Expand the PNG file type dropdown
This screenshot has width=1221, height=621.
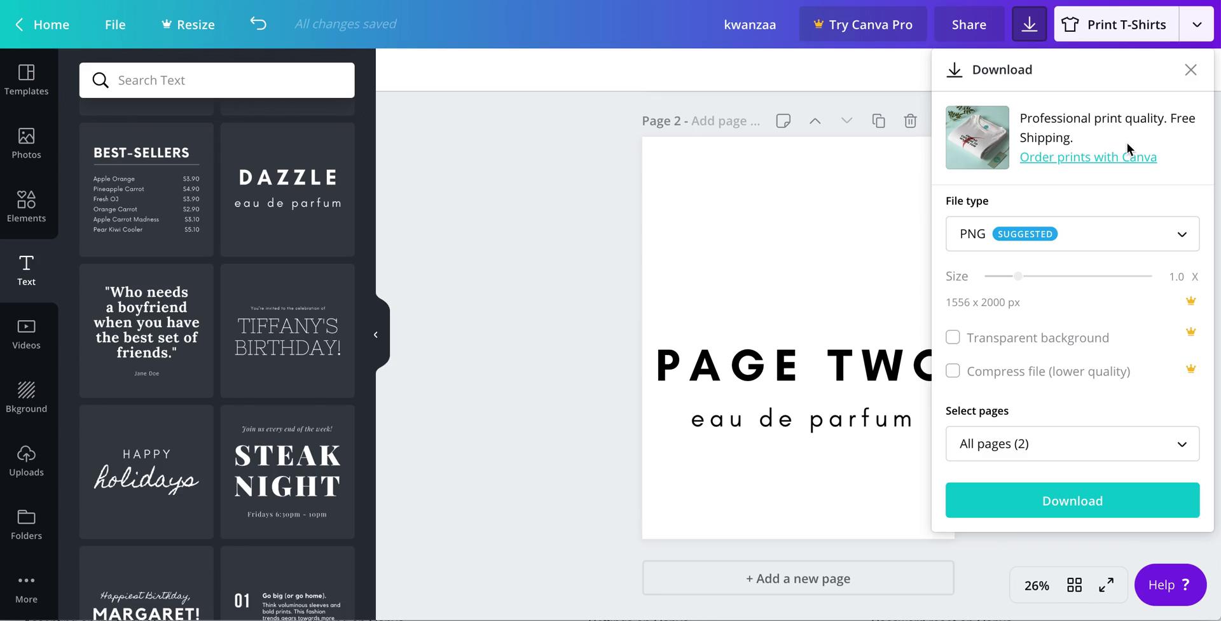click(x=1072, y=234)
